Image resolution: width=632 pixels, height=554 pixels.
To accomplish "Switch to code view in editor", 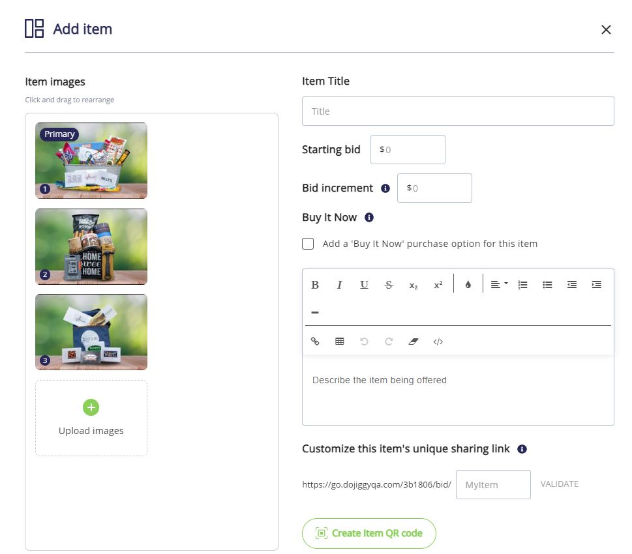I will pos(438,342).
